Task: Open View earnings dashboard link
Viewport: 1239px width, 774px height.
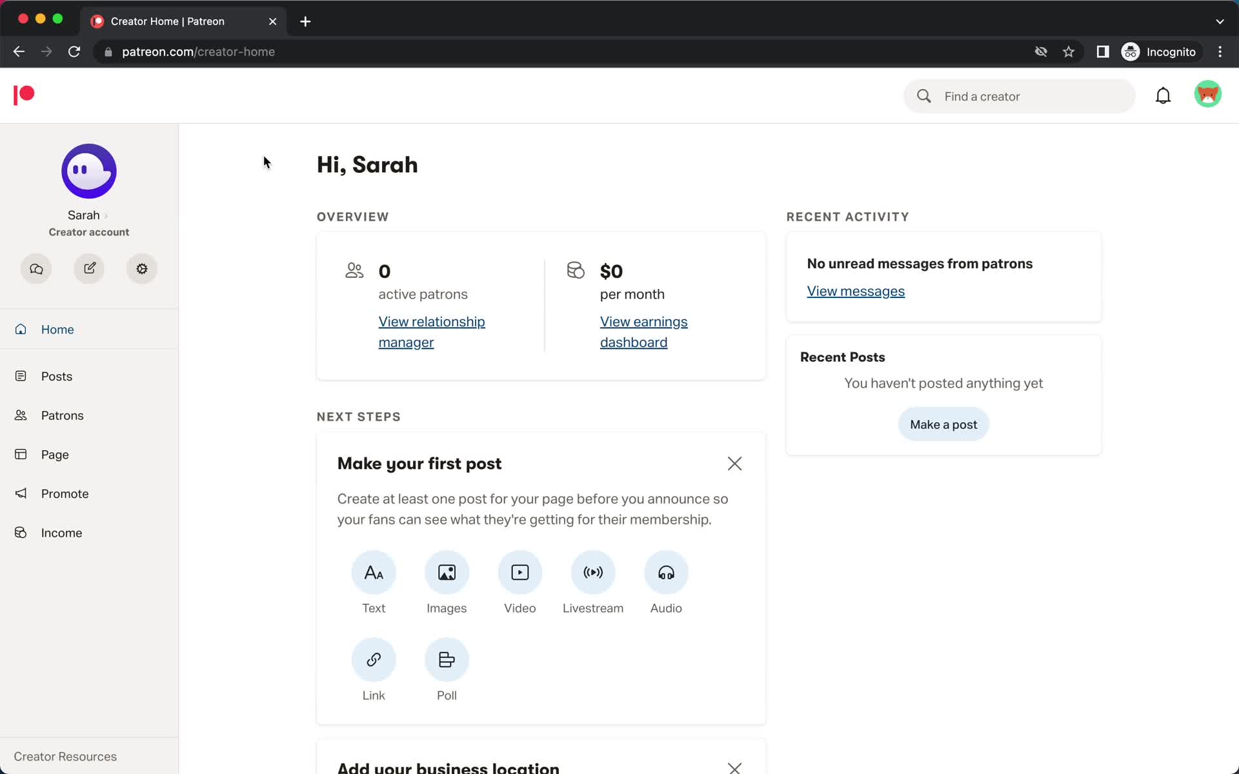Action: click(x=644, y=331)
